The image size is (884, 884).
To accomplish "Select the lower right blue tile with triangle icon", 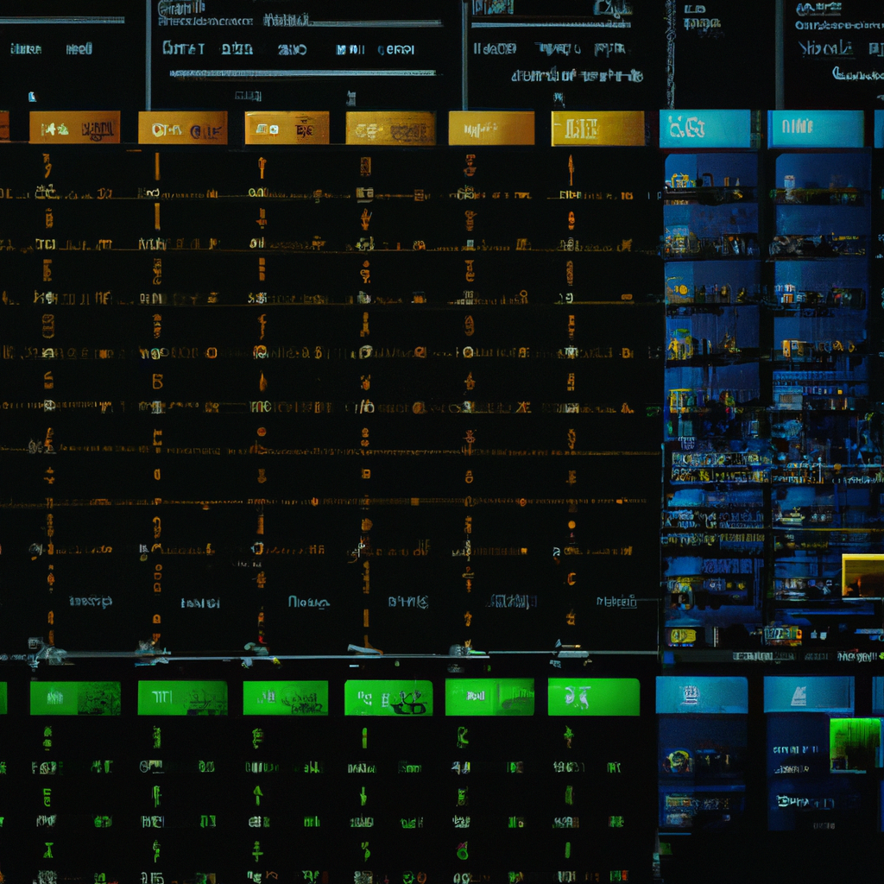I will click(x=808, y=694).
